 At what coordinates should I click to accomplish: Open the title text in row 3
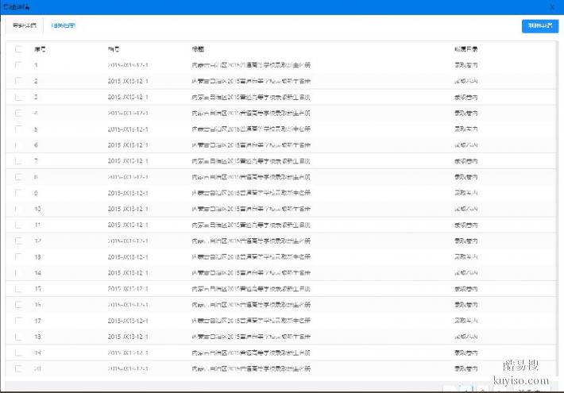251,97
